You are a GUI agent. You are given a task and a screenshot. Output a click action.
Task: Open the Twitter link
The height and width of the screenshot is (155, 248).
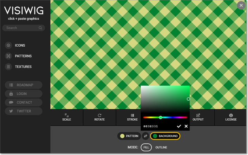(x=24, y=111)
